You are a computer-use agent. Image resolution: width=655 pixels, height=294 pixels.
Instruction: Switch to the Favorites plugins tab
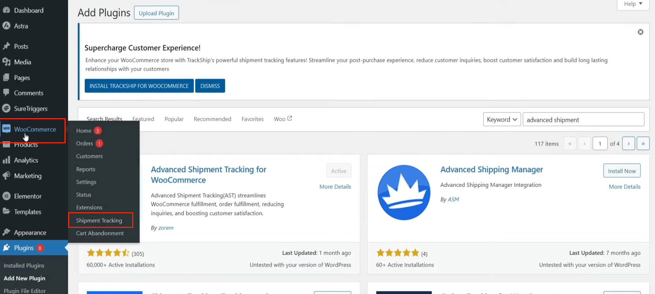click(252, 119)
